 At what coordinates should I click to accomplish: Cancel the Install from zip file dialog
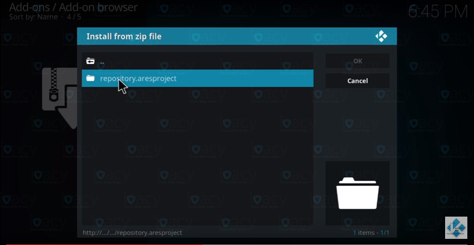[x=358, y=81]
